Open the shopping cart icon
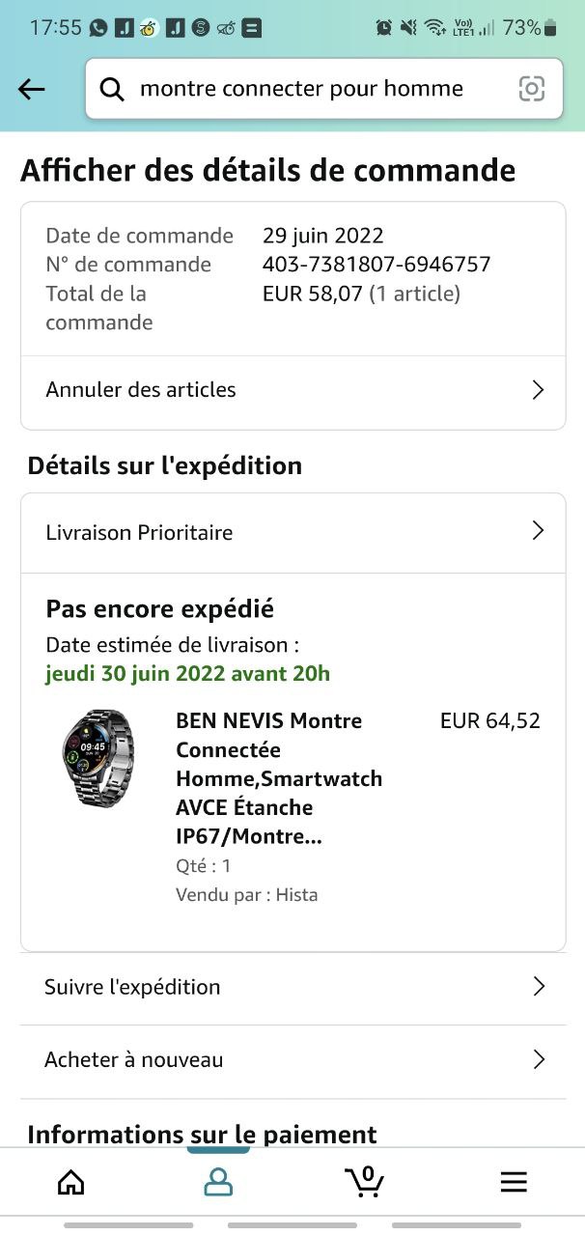This screenshot has width=585, height=1236. pos(365,1181)
